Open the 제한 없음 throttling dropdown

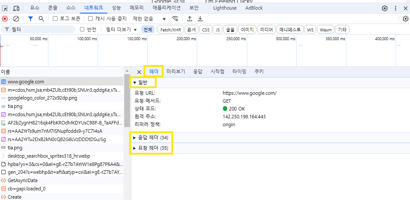pos(149,19)
